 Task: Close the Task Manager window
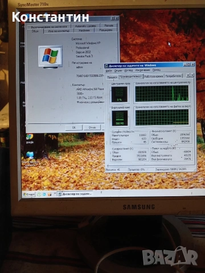192,64
